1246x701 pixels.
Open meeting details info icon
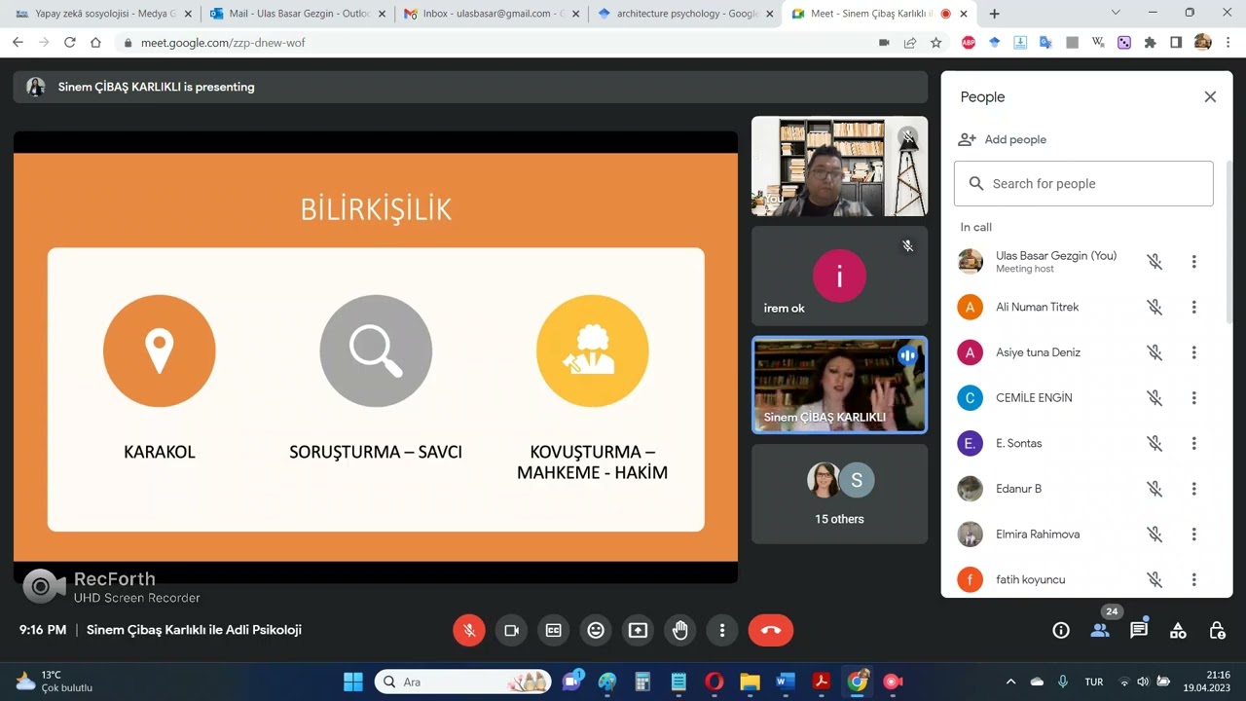coord(1061,630)
